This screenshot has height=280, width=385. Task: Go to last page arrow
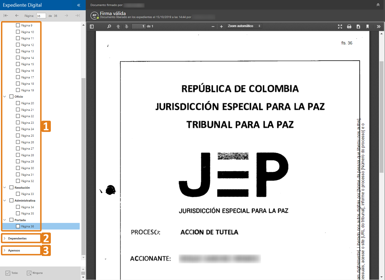click(x=77, y=16)
